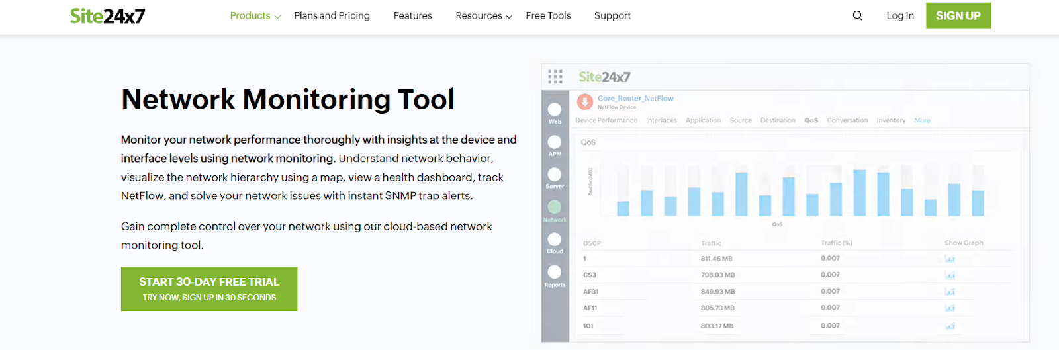Image resolution: width=1059 pixels, height=350 pixels.
Task: Open Plans and Pricing page
Action: point(332,15)
